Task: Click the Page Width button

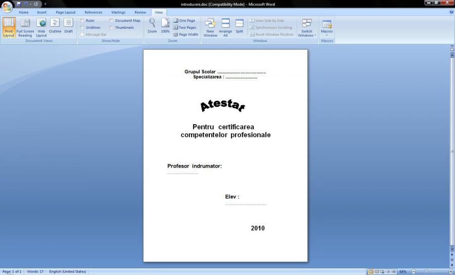Action: coord(186,35)
